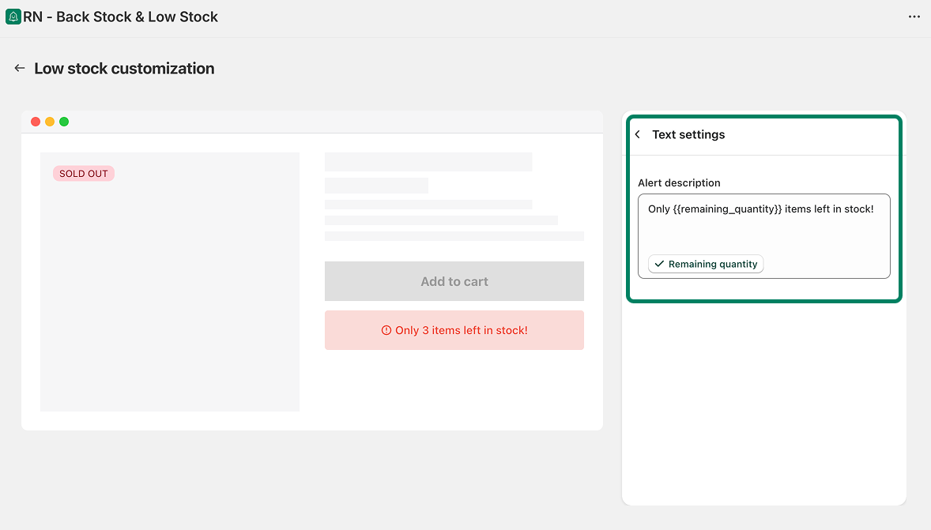Click the product image placeholder
This screenshot has width=931, height=530.
(170, 300)
